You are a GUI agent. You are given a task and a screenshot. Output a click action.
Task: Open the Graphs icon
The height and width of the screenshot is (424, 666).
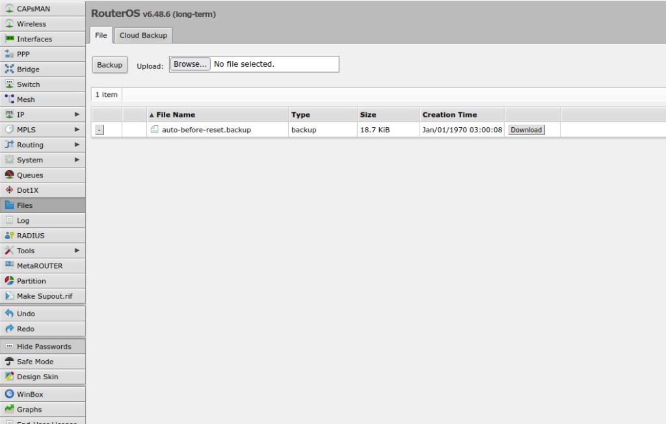[9, 409]
